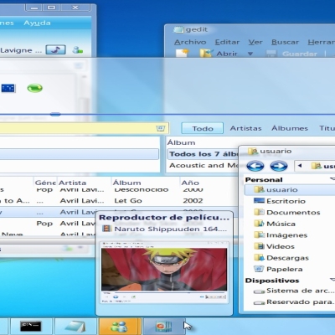The image size is (335, 335).
Task: Clear the search field with its icon
Action: (x=160, y=128)
